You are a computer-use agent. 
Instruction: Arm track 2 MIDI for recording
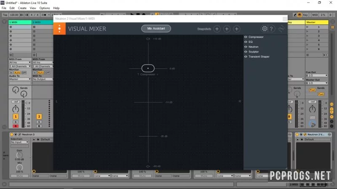point(39,126)
